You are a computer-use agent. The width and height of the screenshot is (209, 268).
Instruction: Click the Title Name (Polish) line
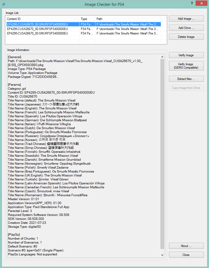coord(38,167)
